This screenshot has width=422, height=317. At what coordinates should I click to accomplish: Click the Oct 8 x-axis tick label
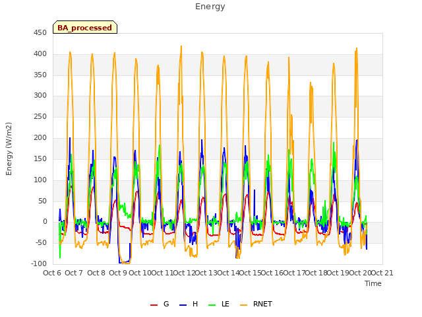click(96, 273)
